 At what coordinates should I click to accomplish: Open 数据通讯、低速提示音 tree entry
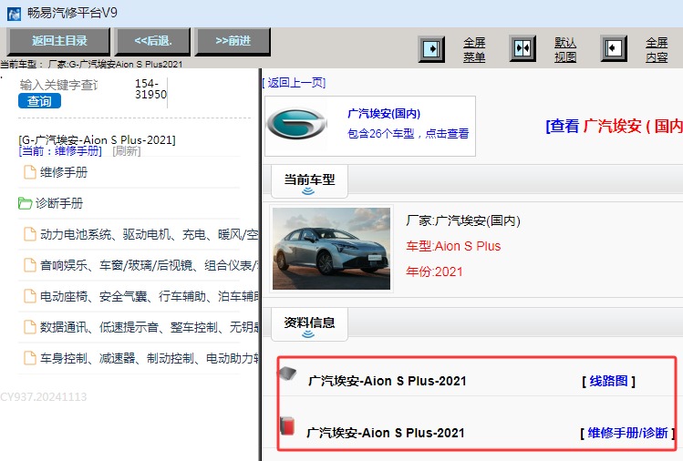tap(149, 327)
